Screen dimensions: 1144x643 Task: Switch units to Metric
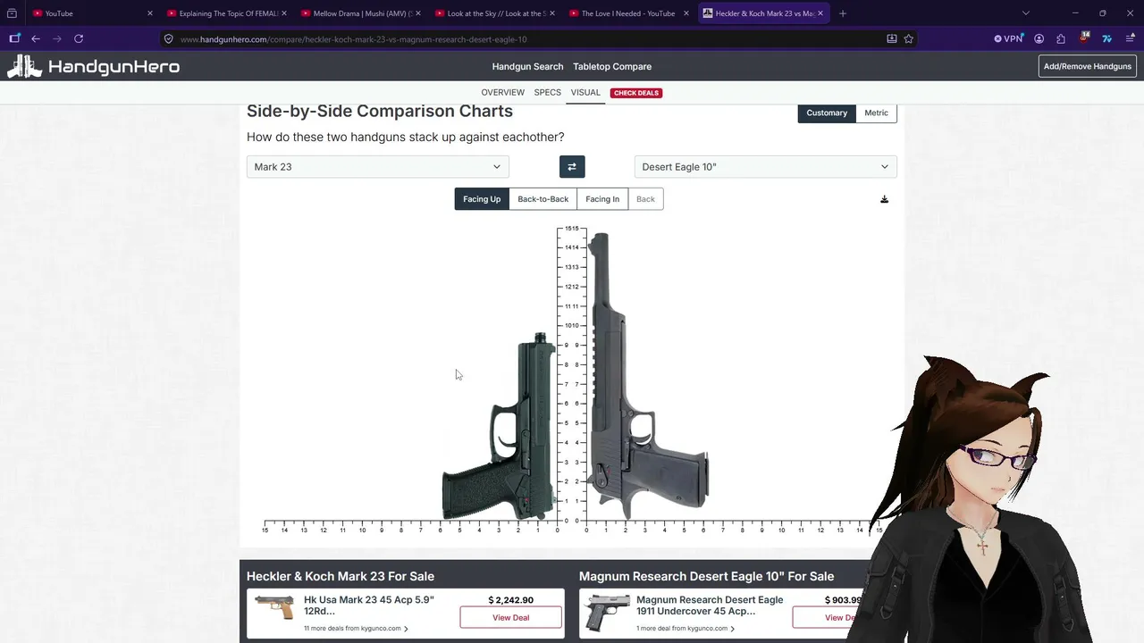[877, 113]
